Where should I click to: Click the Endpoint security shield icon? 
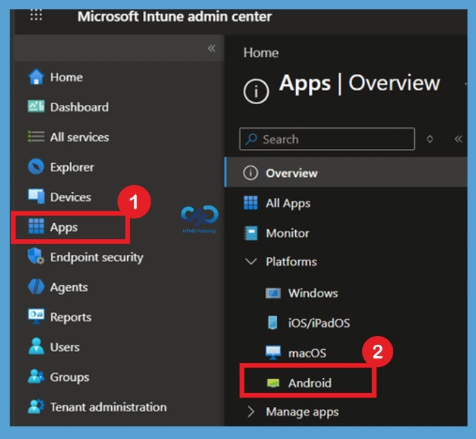[36, 256]
